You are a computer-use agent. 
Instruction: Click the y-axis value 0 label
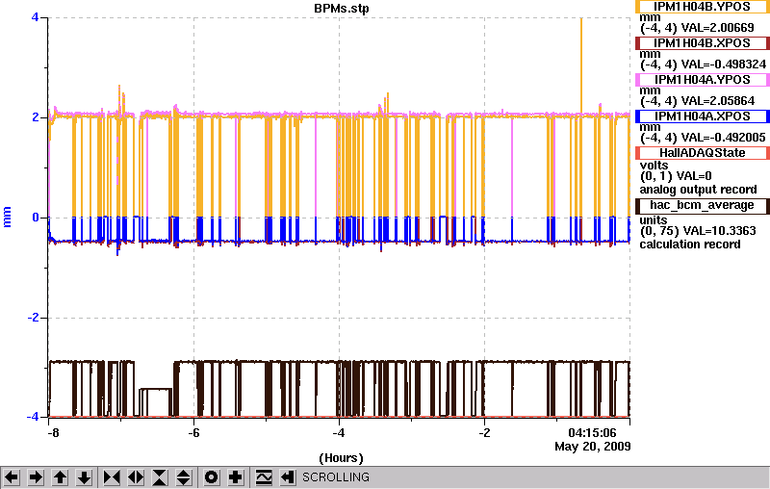[36, 218]
